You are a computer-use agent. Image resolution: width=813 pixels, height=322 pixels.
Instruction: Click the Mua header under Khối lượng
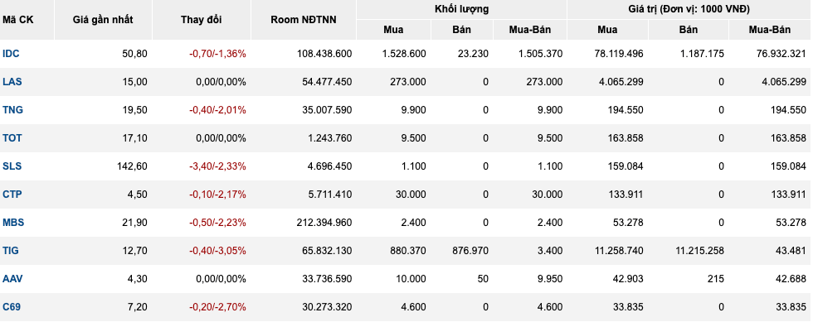coord(393,30)
